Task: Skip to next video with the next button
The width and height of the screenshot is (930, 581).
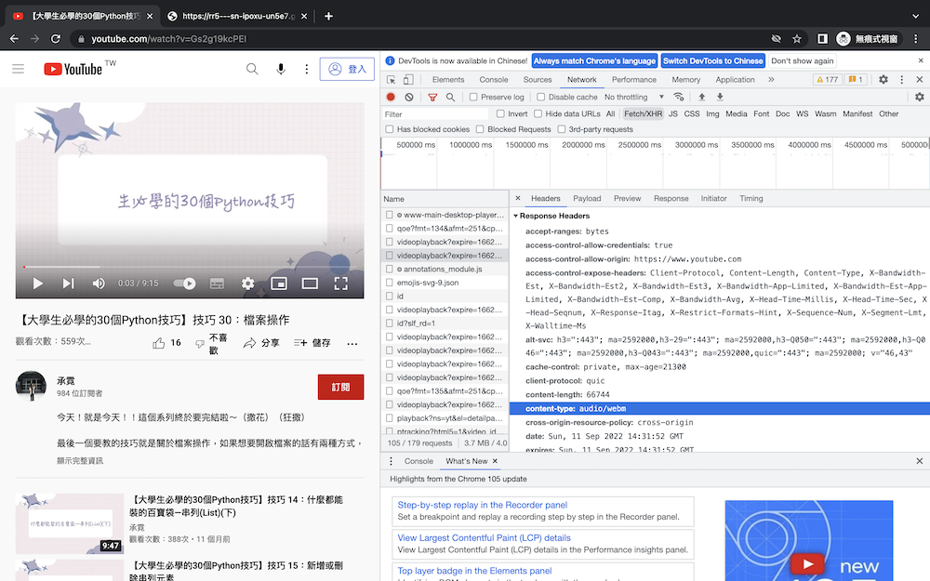Action: click(68, 284)
